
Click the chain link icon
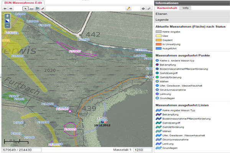(x=149, y=8)
